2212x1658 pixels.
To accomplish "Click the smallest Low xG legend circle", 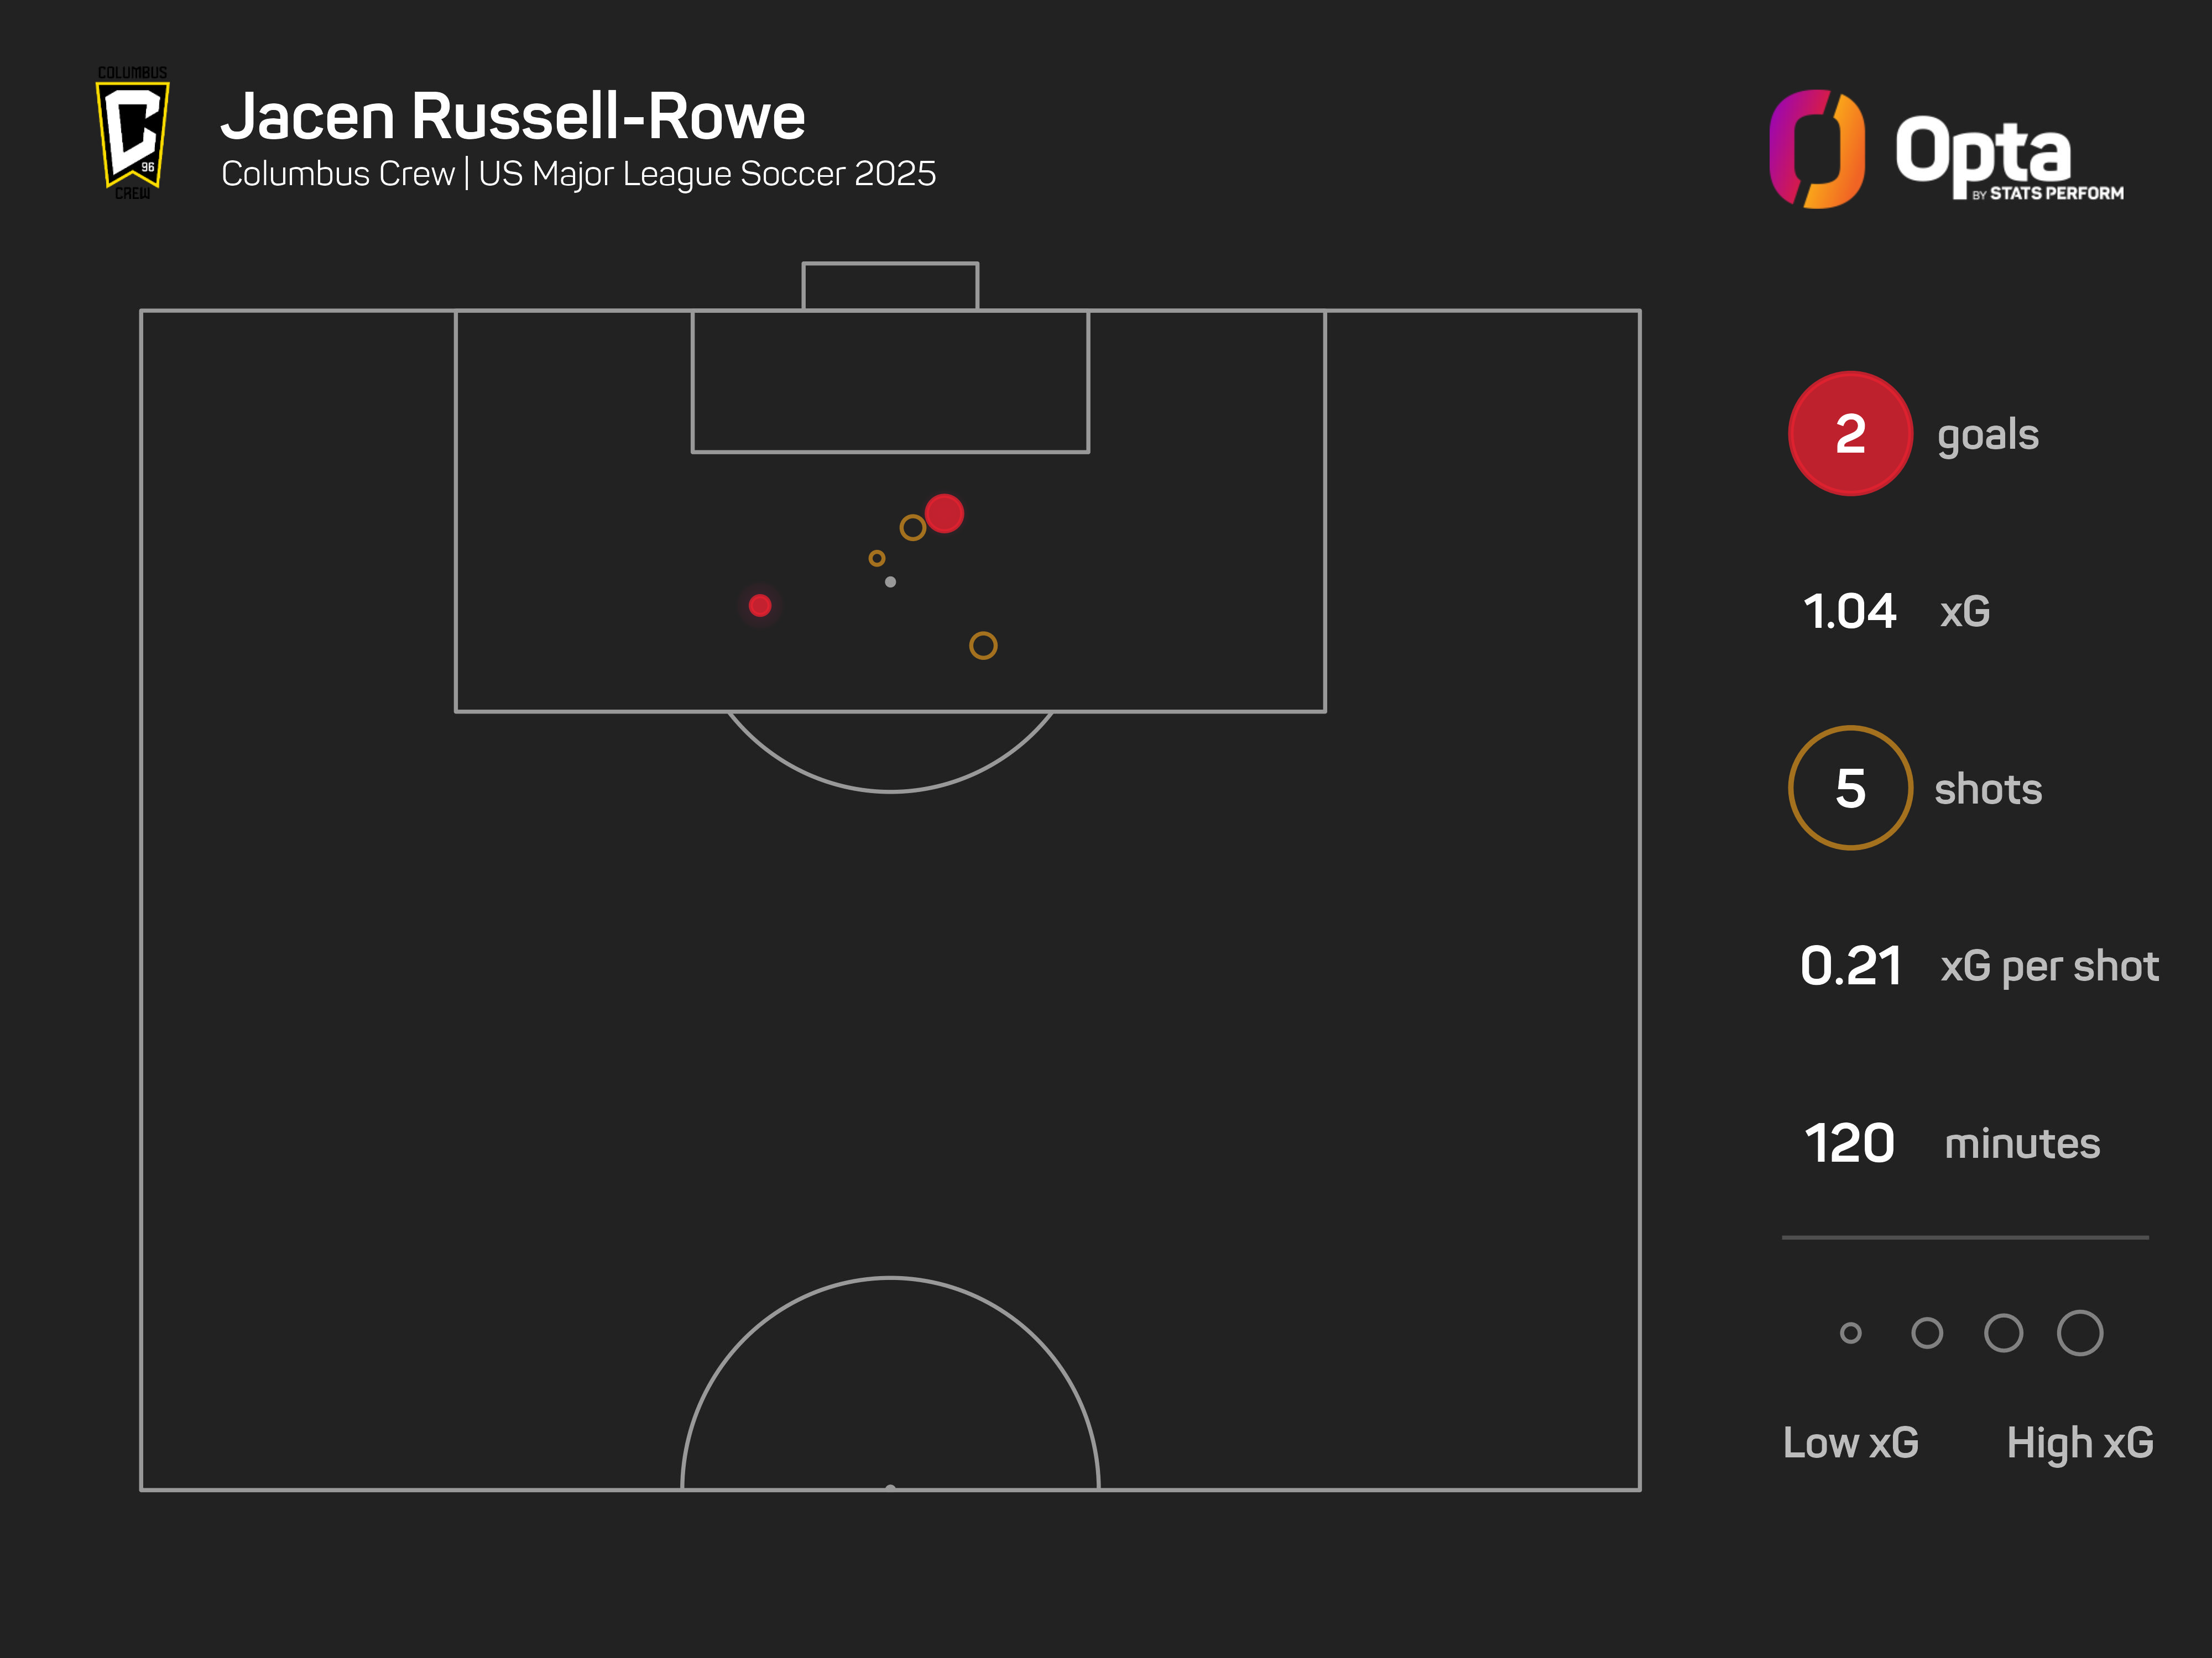I will click(x=1851, y=1333).
